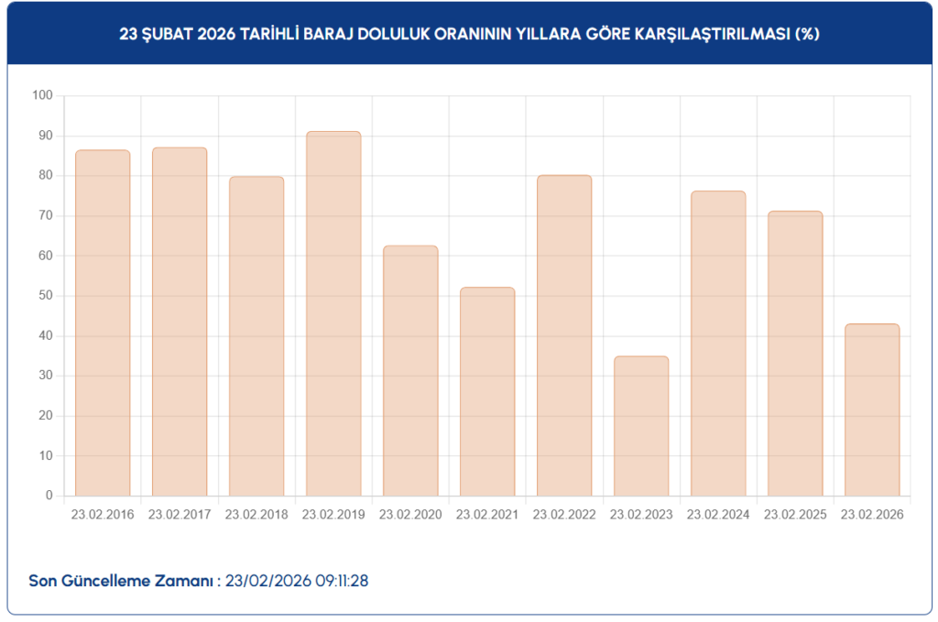The image size is (938, 622).
Task: Click the 23.02.2018 occupancy bar
Action: (256, 336)
